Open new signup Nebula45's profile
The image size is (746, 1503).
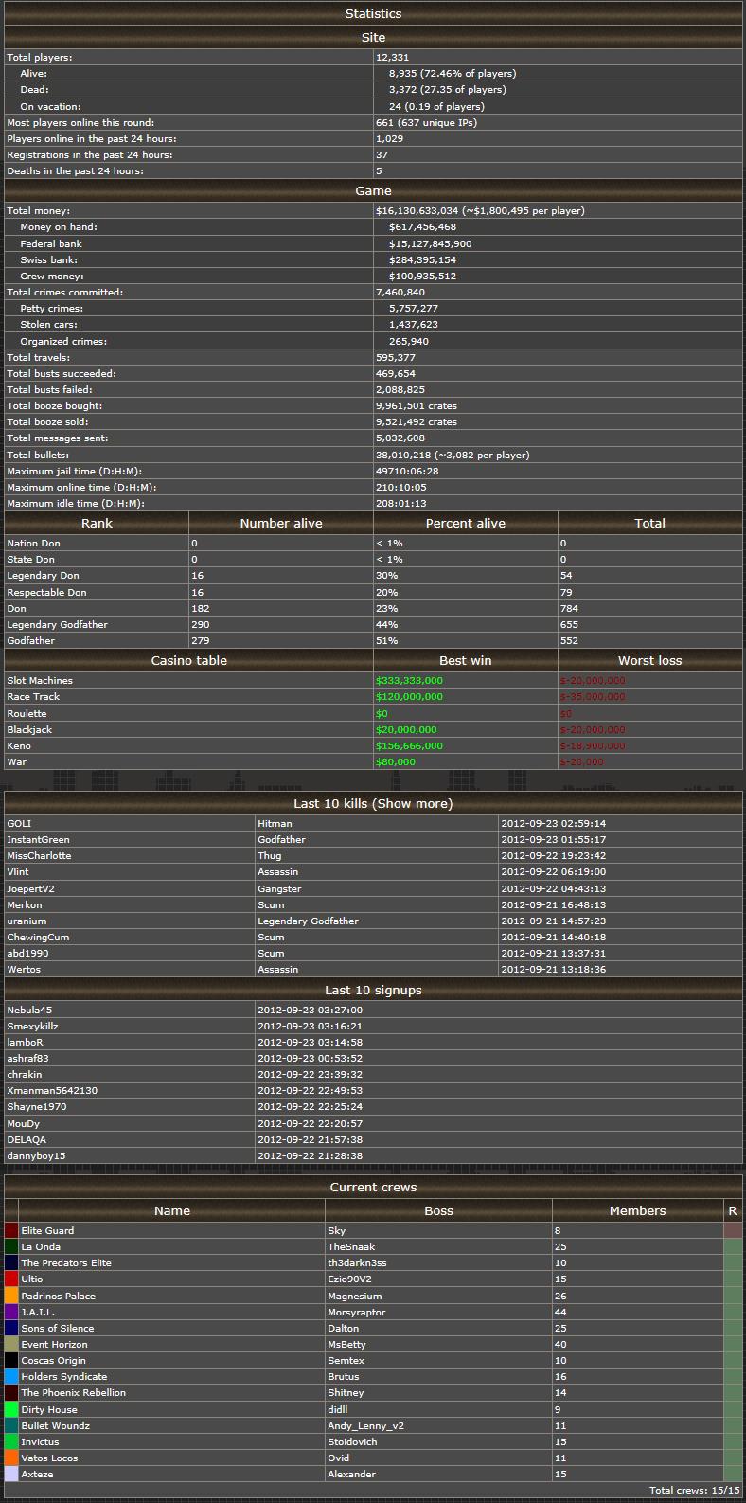tap(29, 1011)
